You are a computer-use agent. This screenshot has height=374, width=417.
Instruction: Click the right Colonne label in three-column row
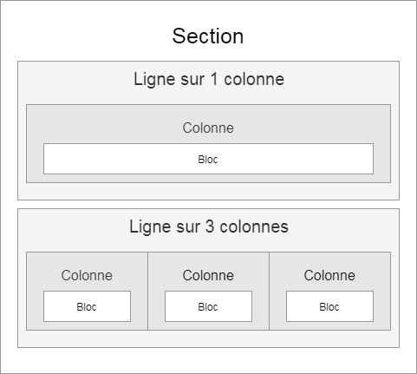point(329,275)
